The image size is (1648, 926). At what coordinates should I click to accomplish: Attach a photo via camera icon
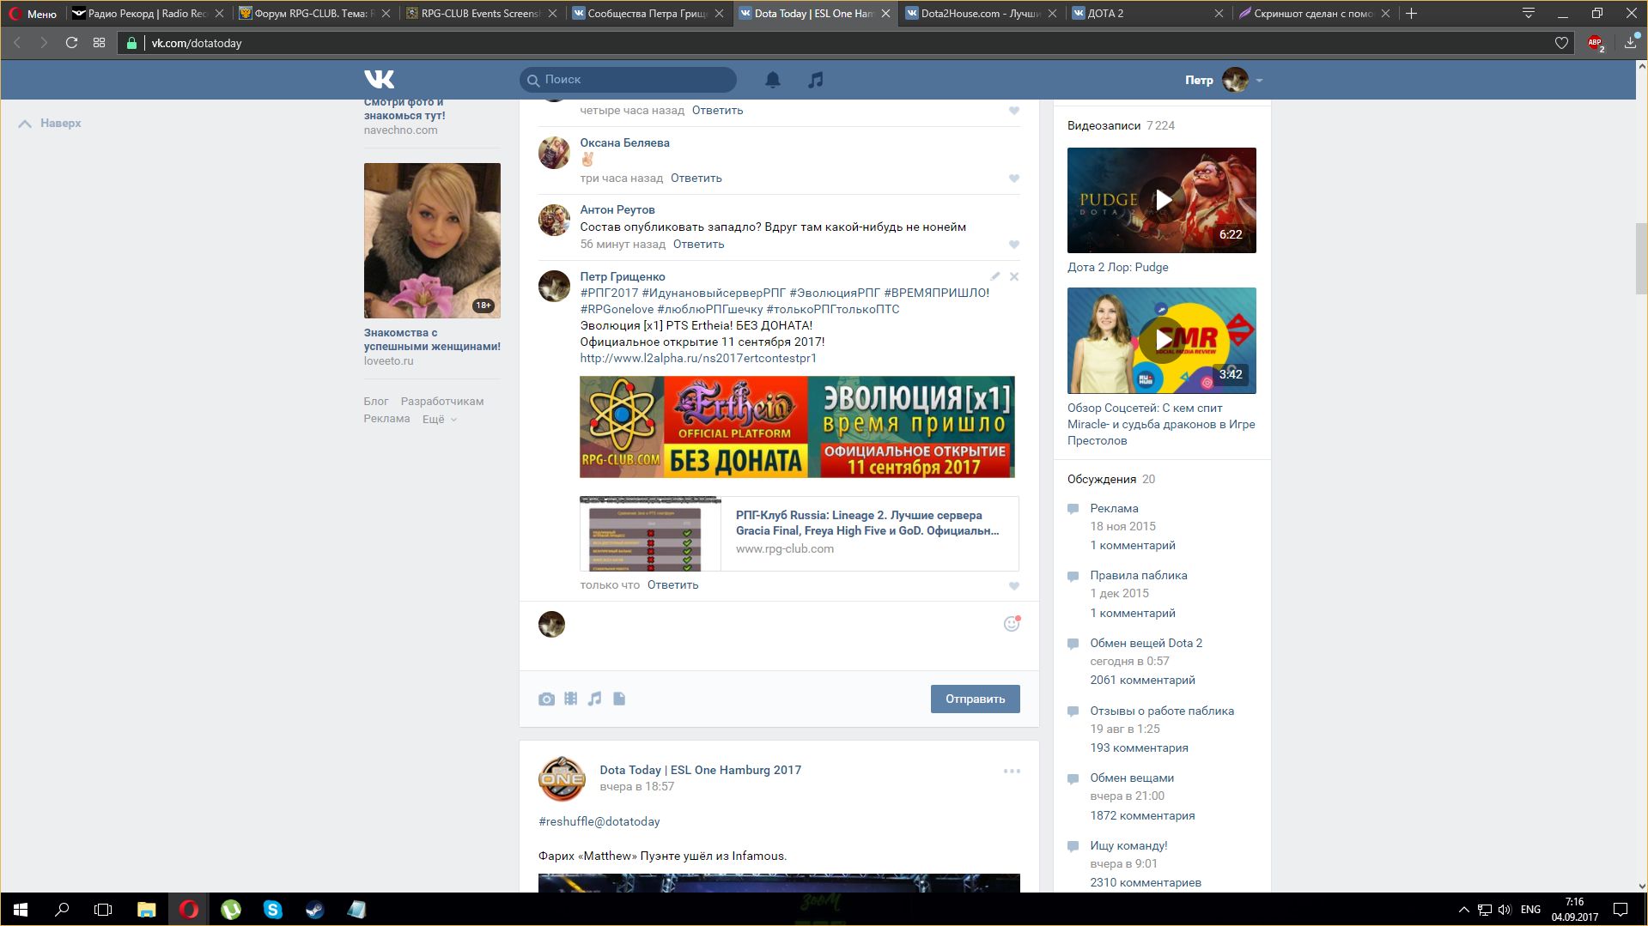click(546, 699)
